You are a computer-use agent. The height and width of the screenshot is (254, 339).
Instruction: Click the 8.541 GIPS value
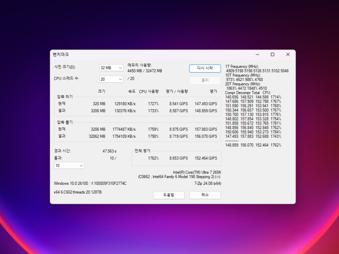pyautogui.click(x=179, y=104)
